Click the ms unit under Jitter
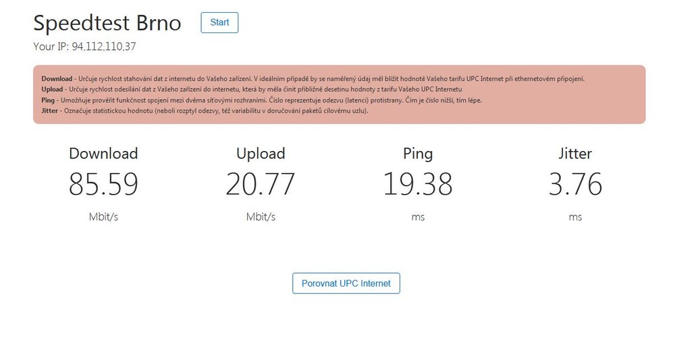 [575, 218]
